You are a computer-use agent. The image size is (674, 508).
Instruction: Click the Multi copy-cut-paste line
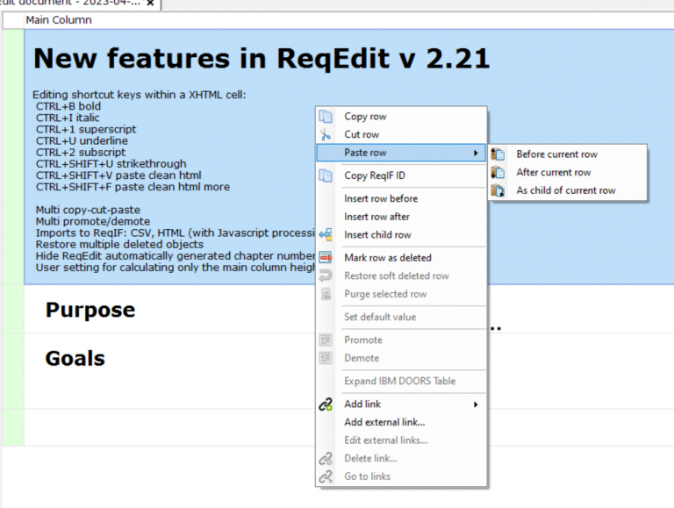click(88, 210)
